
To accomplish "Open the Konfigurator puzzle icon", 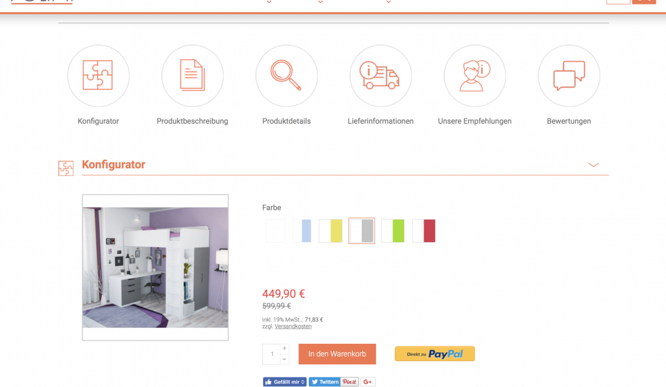I will coord(98,75).
